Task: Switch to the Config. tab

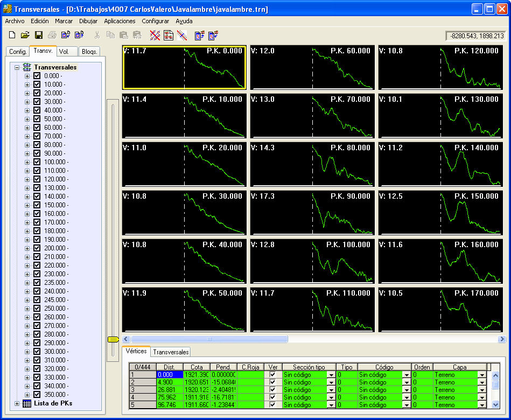Action: pyautogui.click(x=18, y=52)
